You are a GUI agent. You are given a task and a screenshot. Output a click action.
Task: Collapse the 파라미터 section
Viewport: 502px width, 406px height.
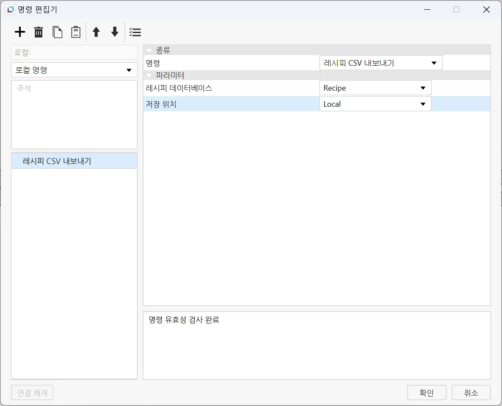(x=149, y=76)
